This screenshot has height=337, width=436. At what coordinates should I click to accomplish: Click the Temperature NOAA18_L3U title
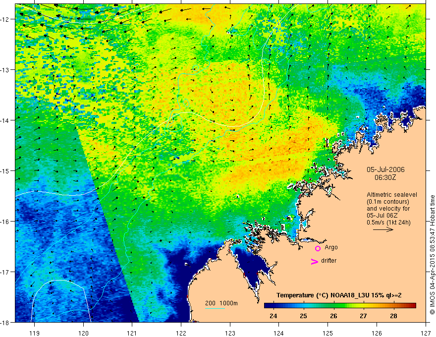click(x=339, y=295)
